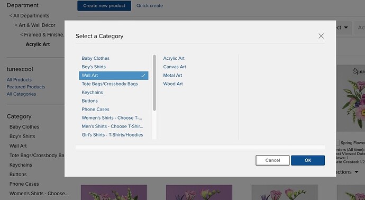
Task: Filter by Phone Cases in sidebar Category
Action: tap(24, 184)
